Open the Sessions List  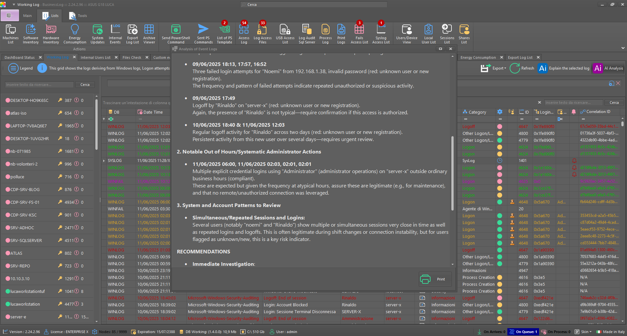pyautogui.click(x=447, y=33)
